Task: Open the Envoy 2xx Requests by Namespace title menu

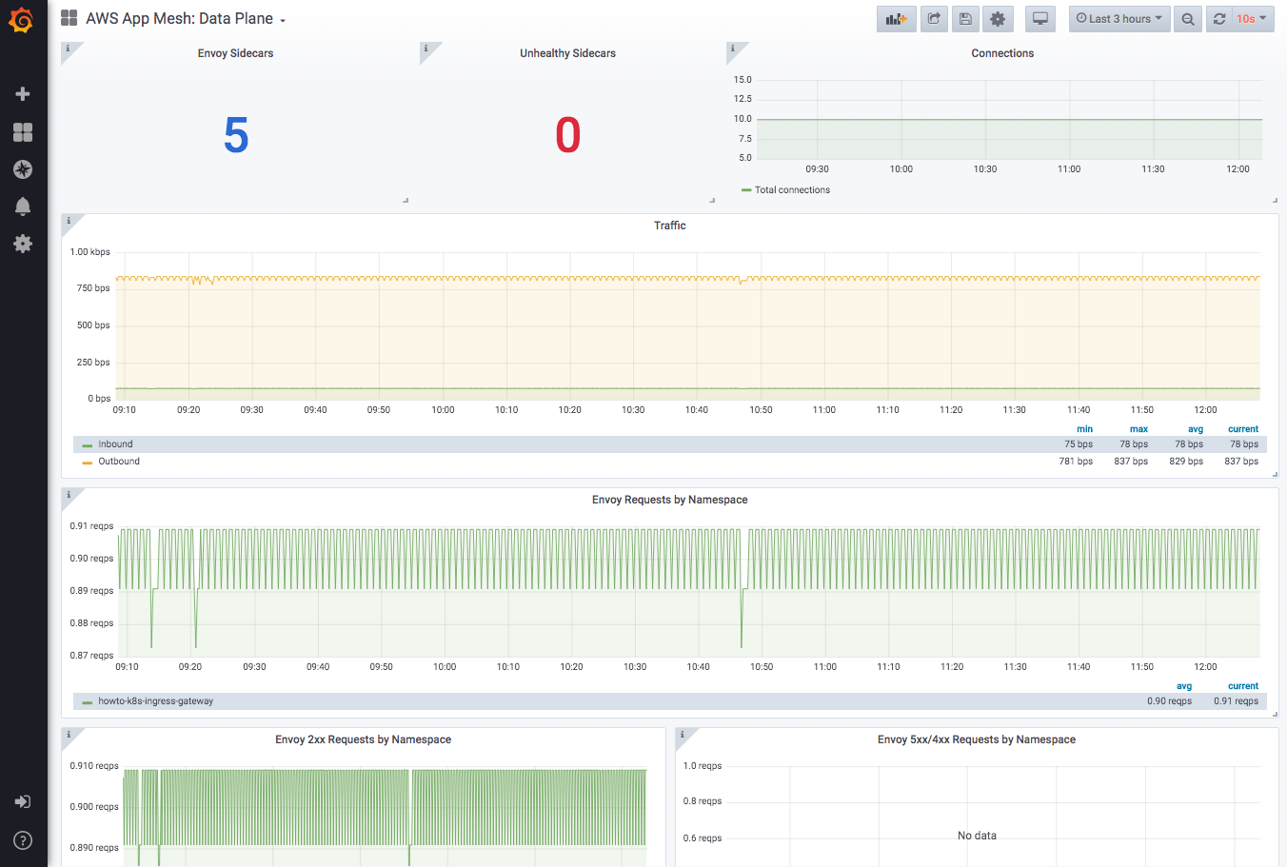Action: click(x=363, y=739)
